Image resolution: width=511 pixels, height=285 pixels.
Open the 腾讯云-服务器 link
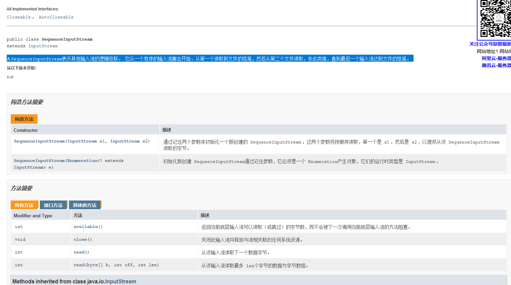coord(496,65)
